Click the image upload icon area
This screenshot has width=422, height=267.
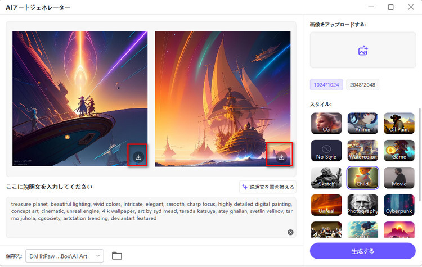(363, 50)
